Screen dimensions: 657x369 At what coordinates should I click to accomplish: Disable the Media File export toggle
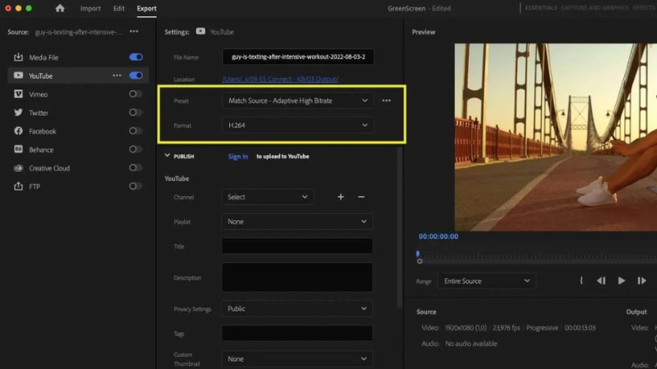tap(136, 57)
